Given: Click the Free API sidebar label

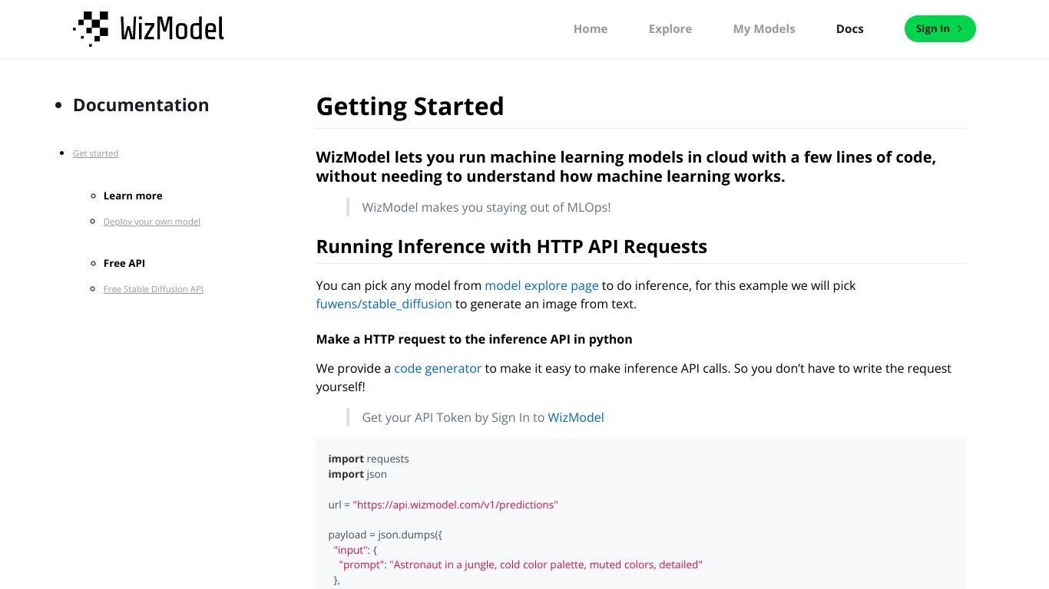Looking at the screenshot, I should pos(124,263).
